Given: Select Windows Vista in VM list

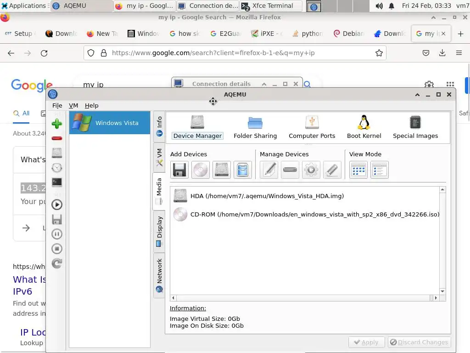Looking at the screenshot, I should coord(110,123).
